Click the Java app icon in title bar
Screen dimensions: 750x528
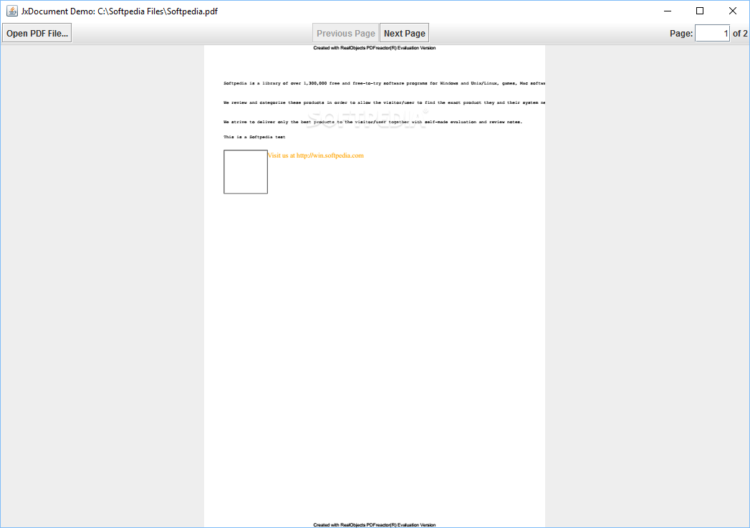(12, 11)
